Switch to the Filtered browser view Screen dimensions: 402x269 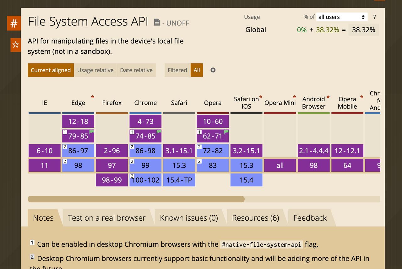click(177, 70)
